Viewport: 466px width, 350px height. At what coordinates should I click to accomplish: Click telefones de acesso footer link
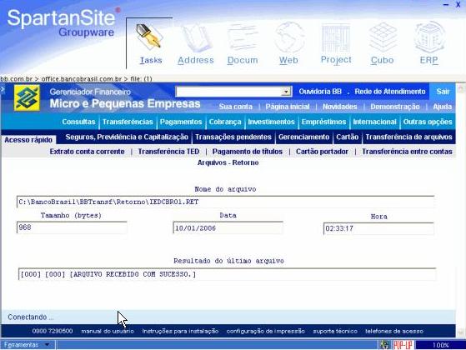tap(394, 331)
